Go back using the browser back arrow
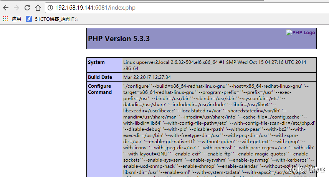 (x=6, y=8)
